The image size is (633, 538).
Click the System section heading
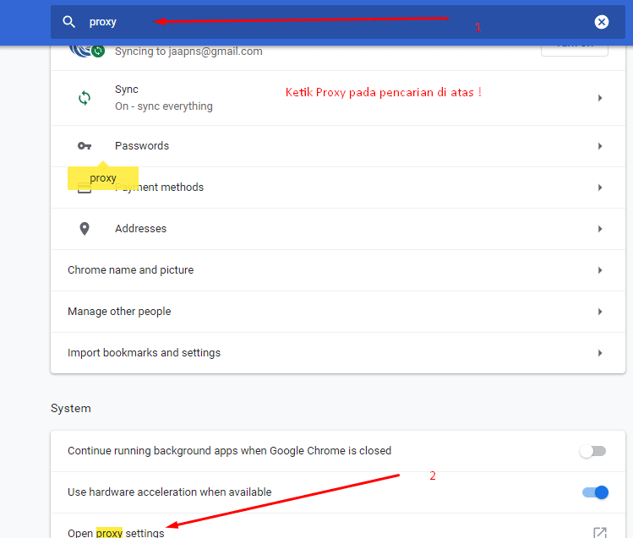coord(71,408)
